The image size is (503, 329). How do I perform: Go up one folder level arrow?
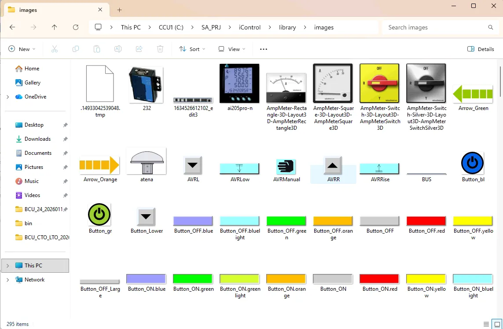click(55, 27)
